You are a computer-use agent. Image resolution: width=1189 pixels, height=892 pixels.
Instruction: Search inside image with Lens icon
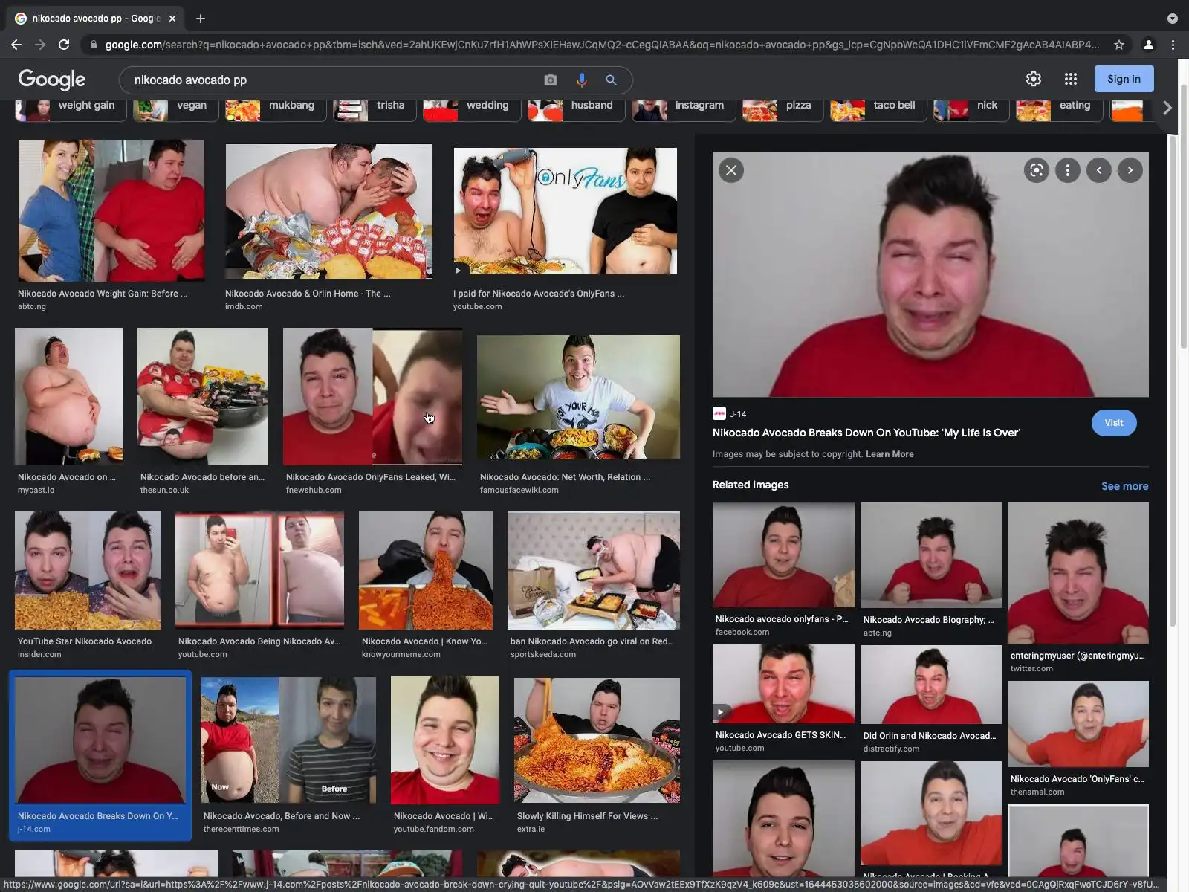click(1036, 170)
